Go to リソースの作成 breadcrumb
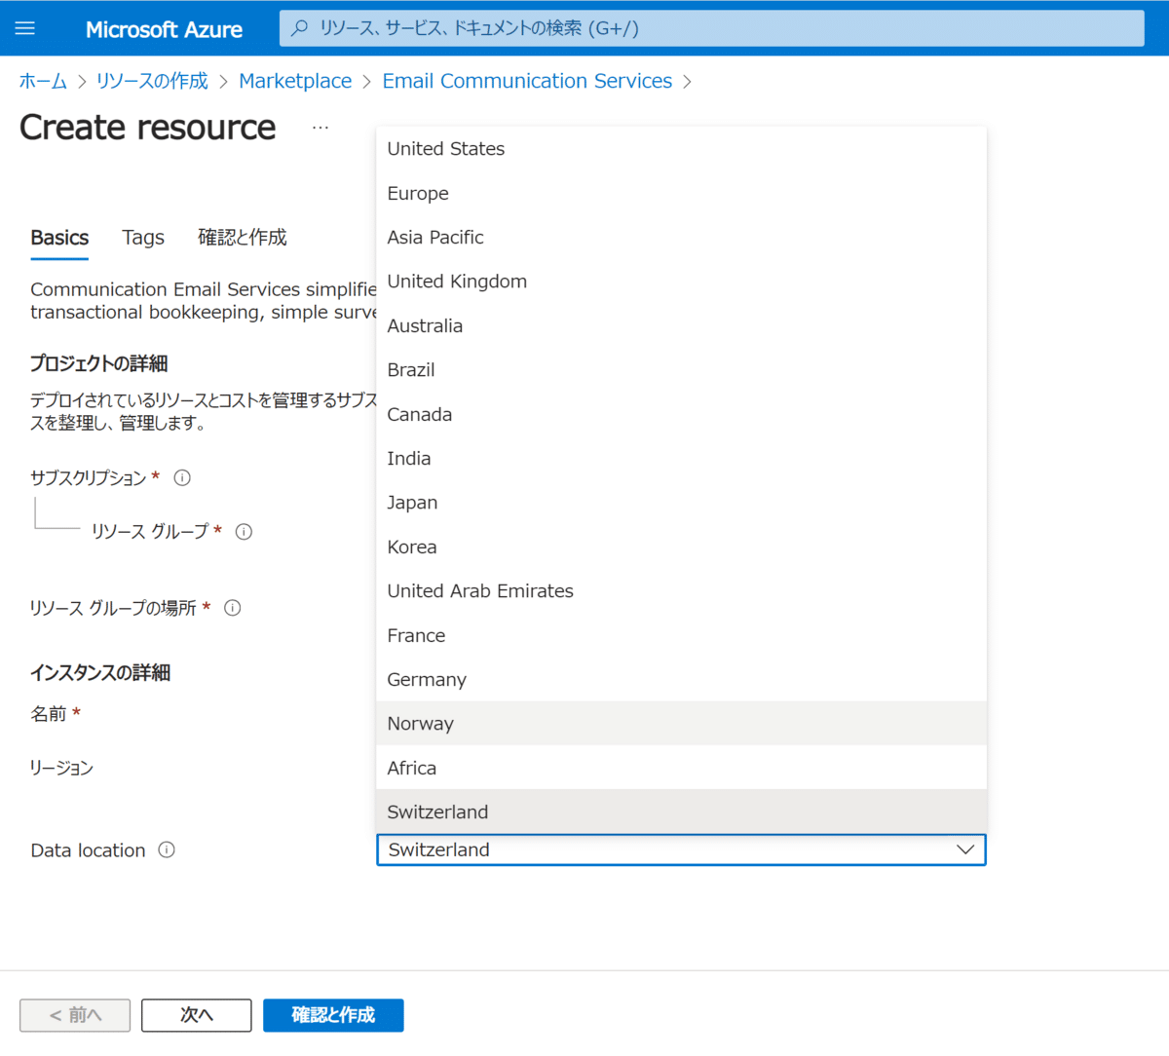Screen dimensions: 1169x1056 [152, 81]
